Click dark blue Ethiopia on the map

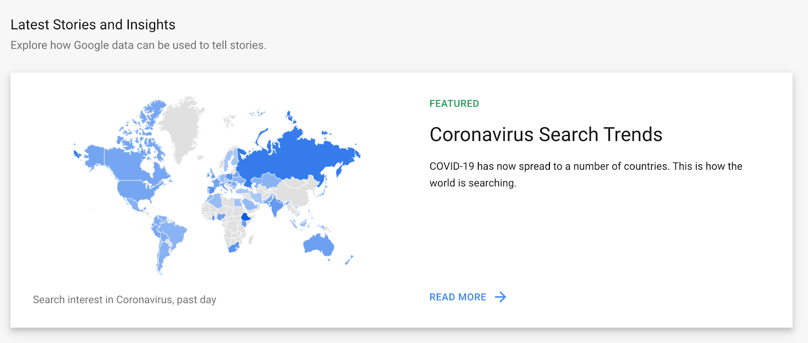(246, 218)
